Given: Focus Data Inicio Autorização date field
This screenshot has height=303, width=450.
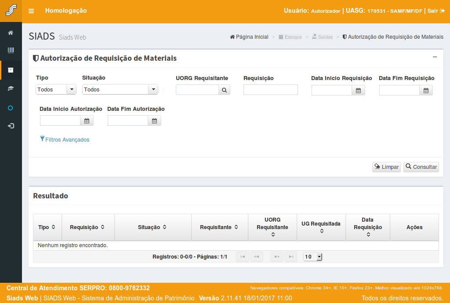Looking at the screenshot, I should pos(60,121).
